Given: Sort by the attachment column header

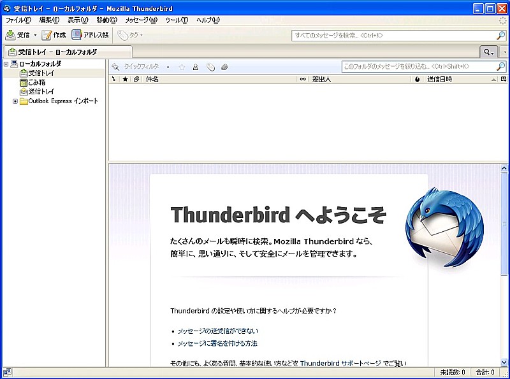Looking at the screenshot, I should tap(136, 79).
